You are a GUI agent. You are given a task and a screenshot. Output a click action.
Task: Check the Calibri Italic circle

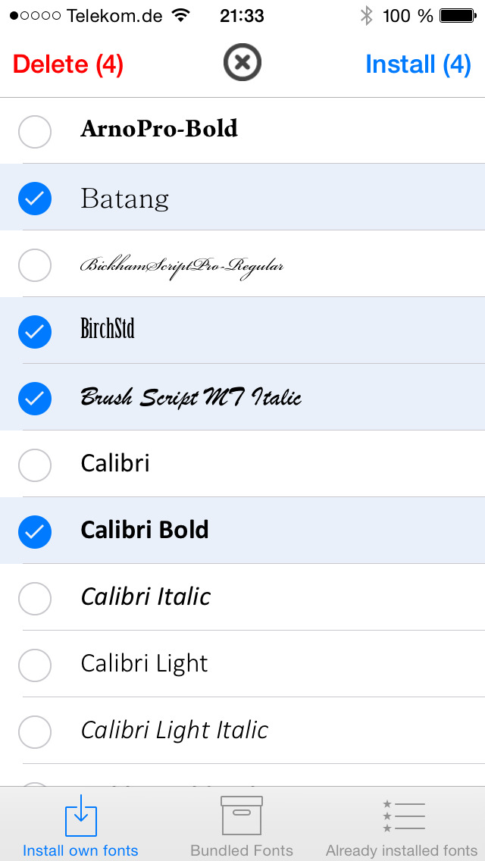(35, 599)
